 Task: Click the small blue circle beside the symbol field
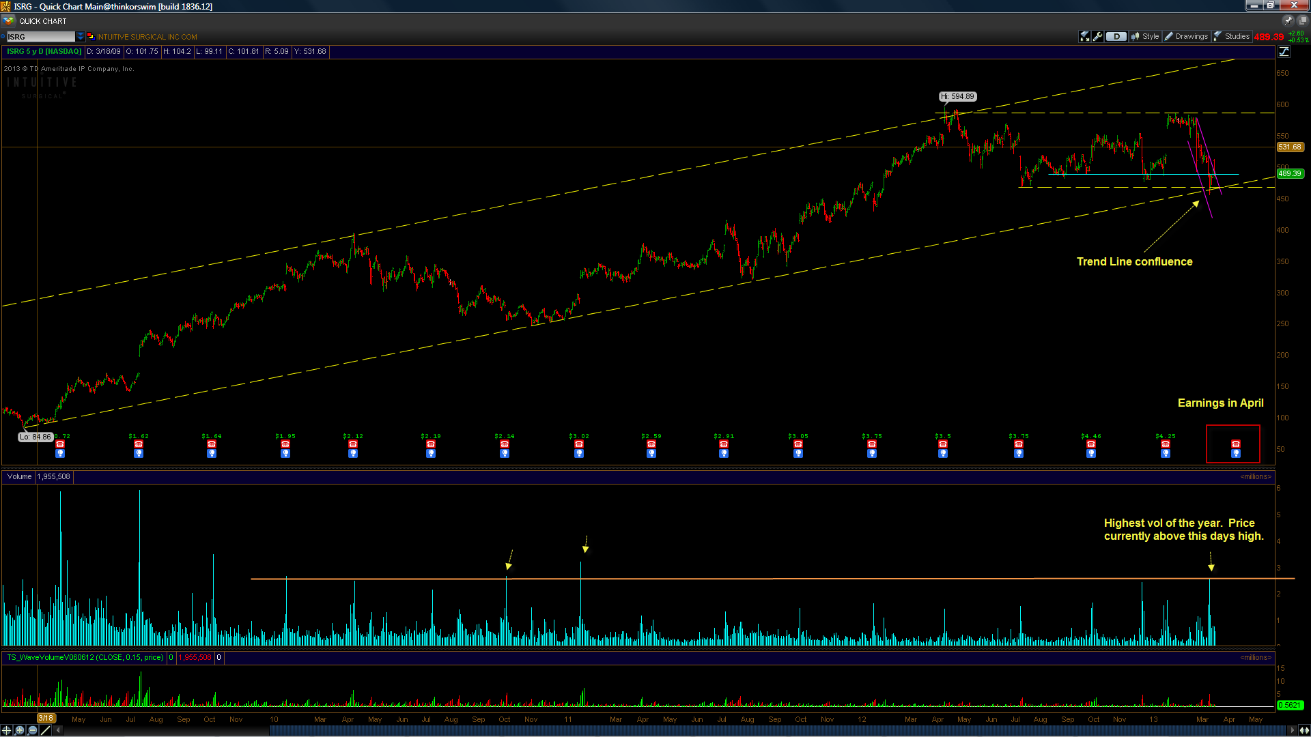pyautogui.click(x=3, y=37)
